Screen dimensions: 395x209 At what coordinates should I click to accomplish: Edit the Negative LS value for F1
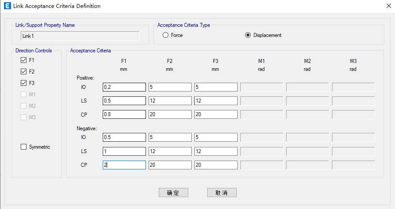tap(124, 151)
